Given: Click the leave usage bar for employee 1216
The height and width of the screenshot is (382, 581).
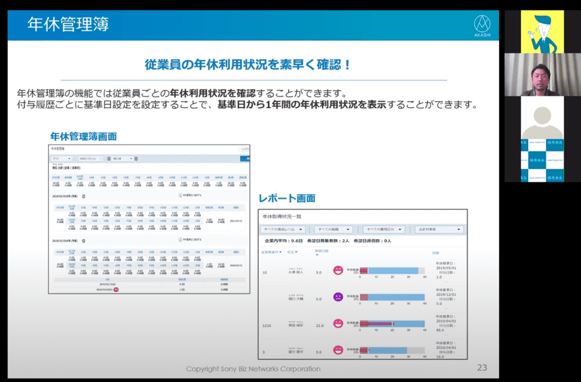Looking at the screenshot, I should pyautogui.click(x=392, y=323).
